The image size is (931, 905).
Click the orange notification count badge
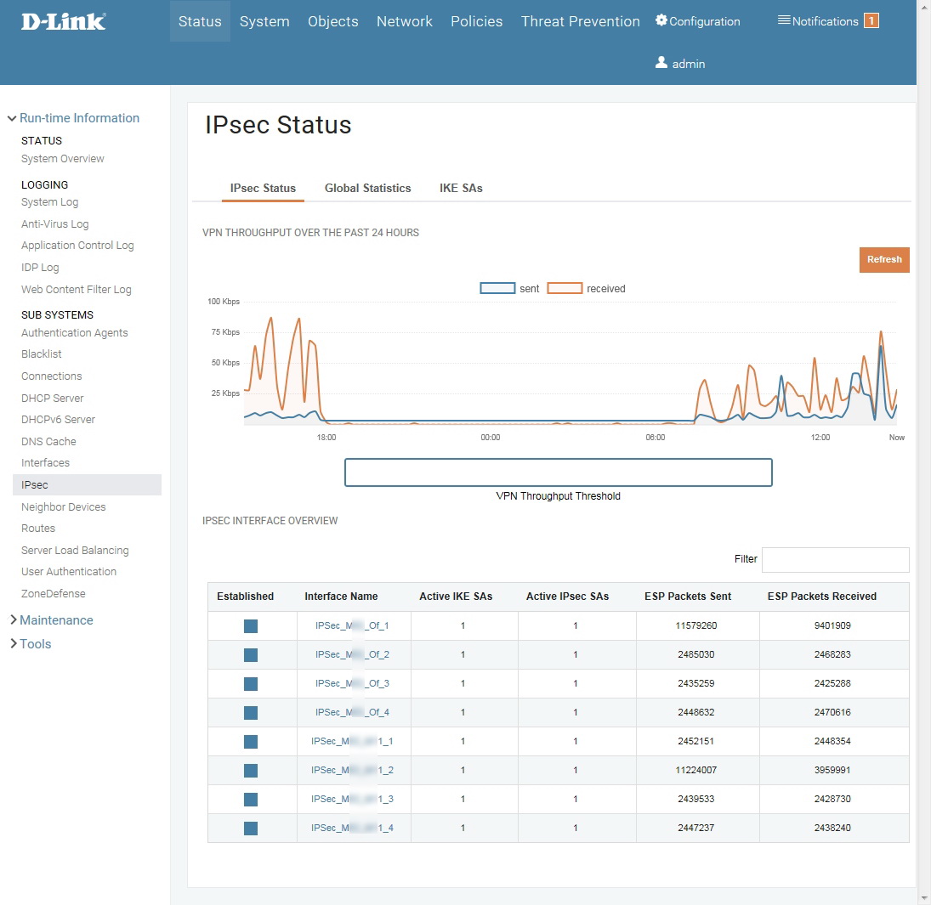(871, 21)
